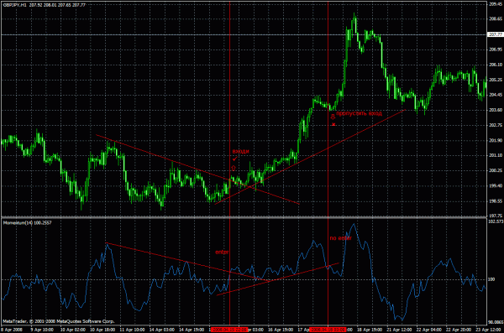Viewport: 504px width, 333px height.
Task: Click the 11 Apr 10:00 time label
Action: (x=132, y=330)
